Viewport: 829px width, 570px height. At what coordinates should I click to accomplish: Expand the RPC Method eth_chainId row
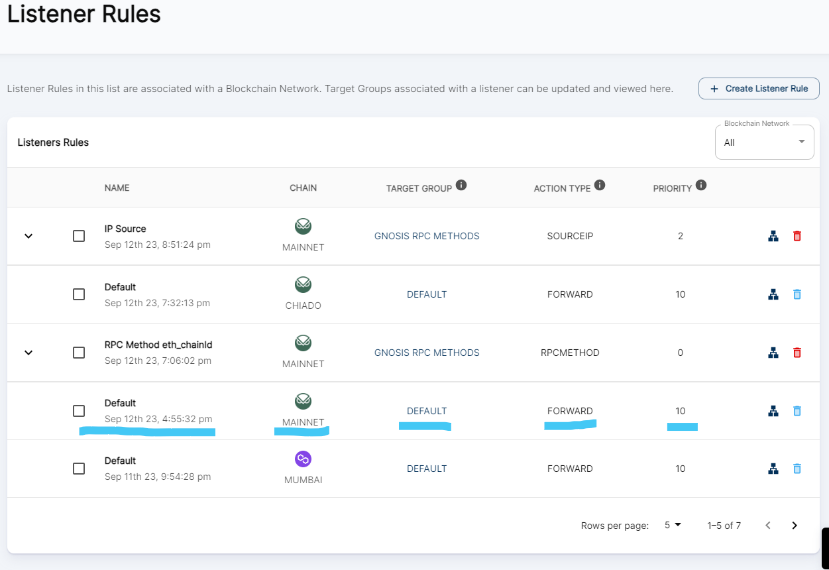coord(28,353)
